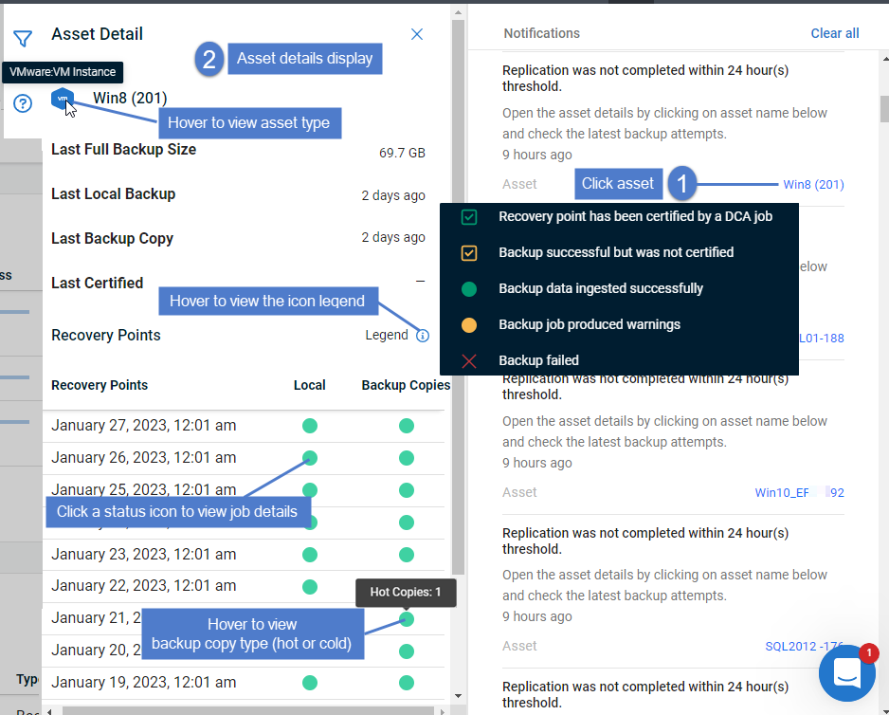Image resolution: width=889 pixels, height=715 pixels.
Task: Click Backup Copies status above January 23 row
Action: [407, 522]
